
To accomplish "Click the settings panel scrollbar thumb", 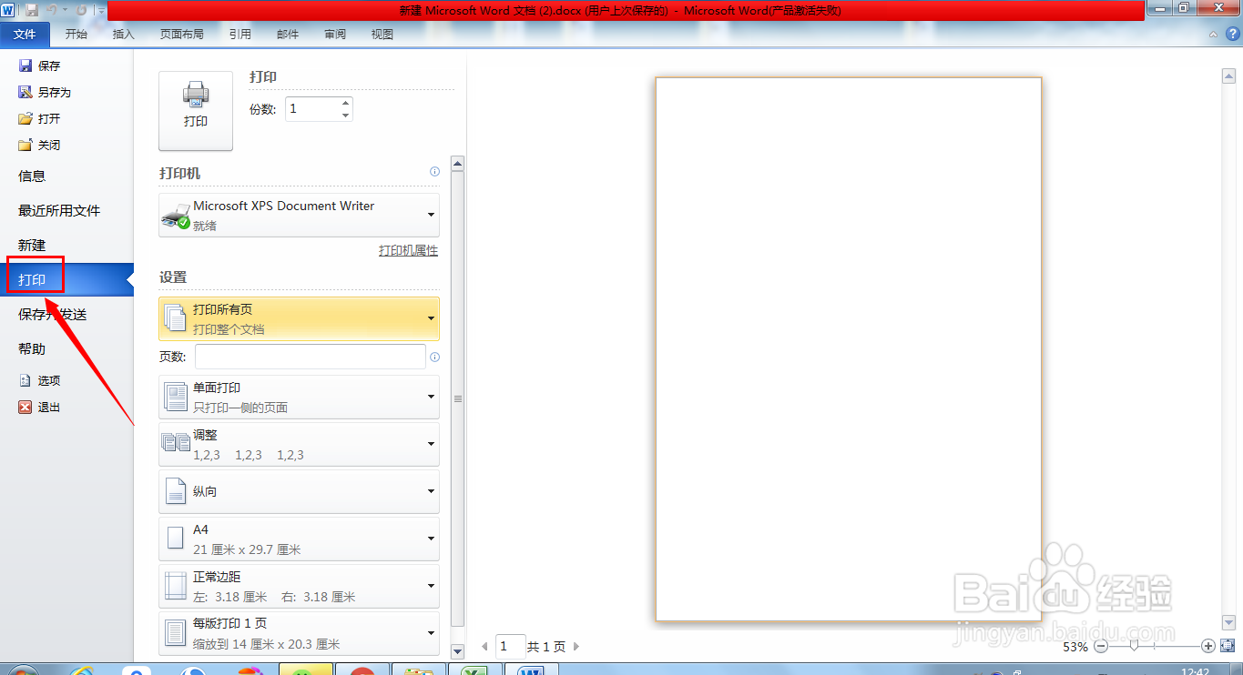I will point(458,398).
